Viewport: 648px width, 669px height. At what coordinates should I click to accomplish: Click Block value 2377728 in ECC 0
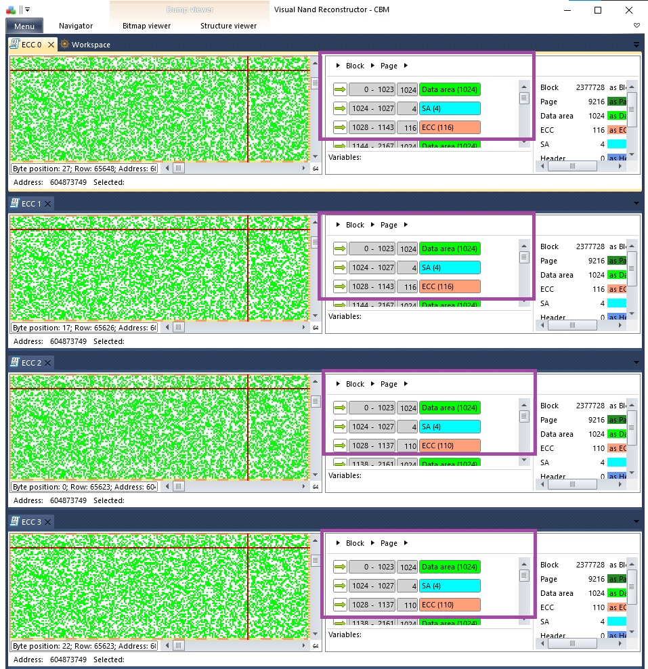[590, 87]
